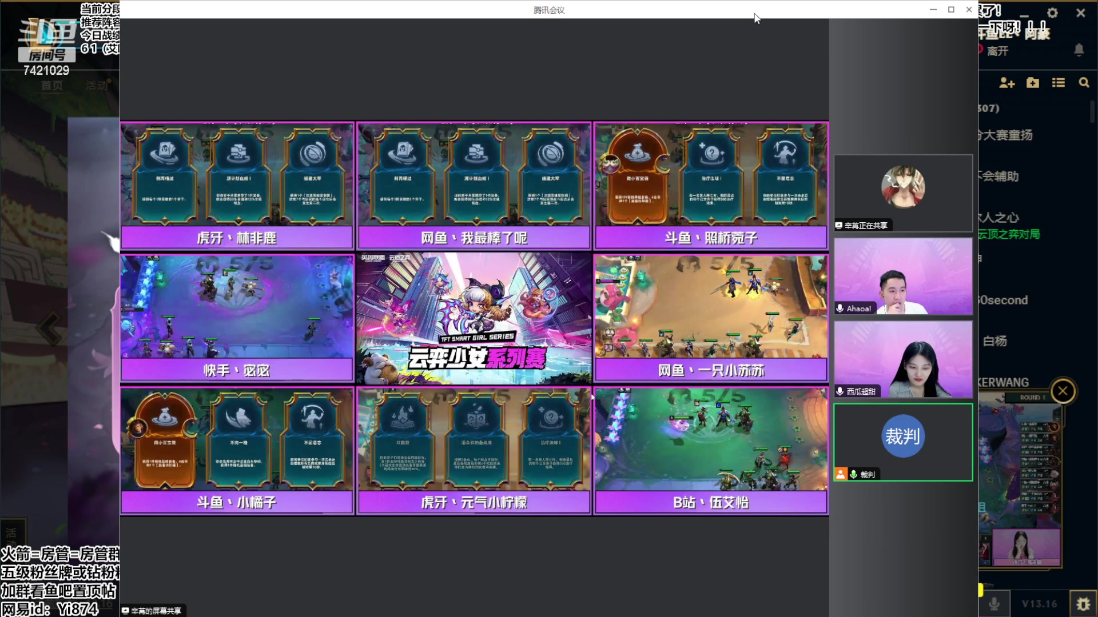The height and width of the screenshot is (617, 1098).
Task: Select the 西瓜超甜 video tile
Action: [903, 359]
